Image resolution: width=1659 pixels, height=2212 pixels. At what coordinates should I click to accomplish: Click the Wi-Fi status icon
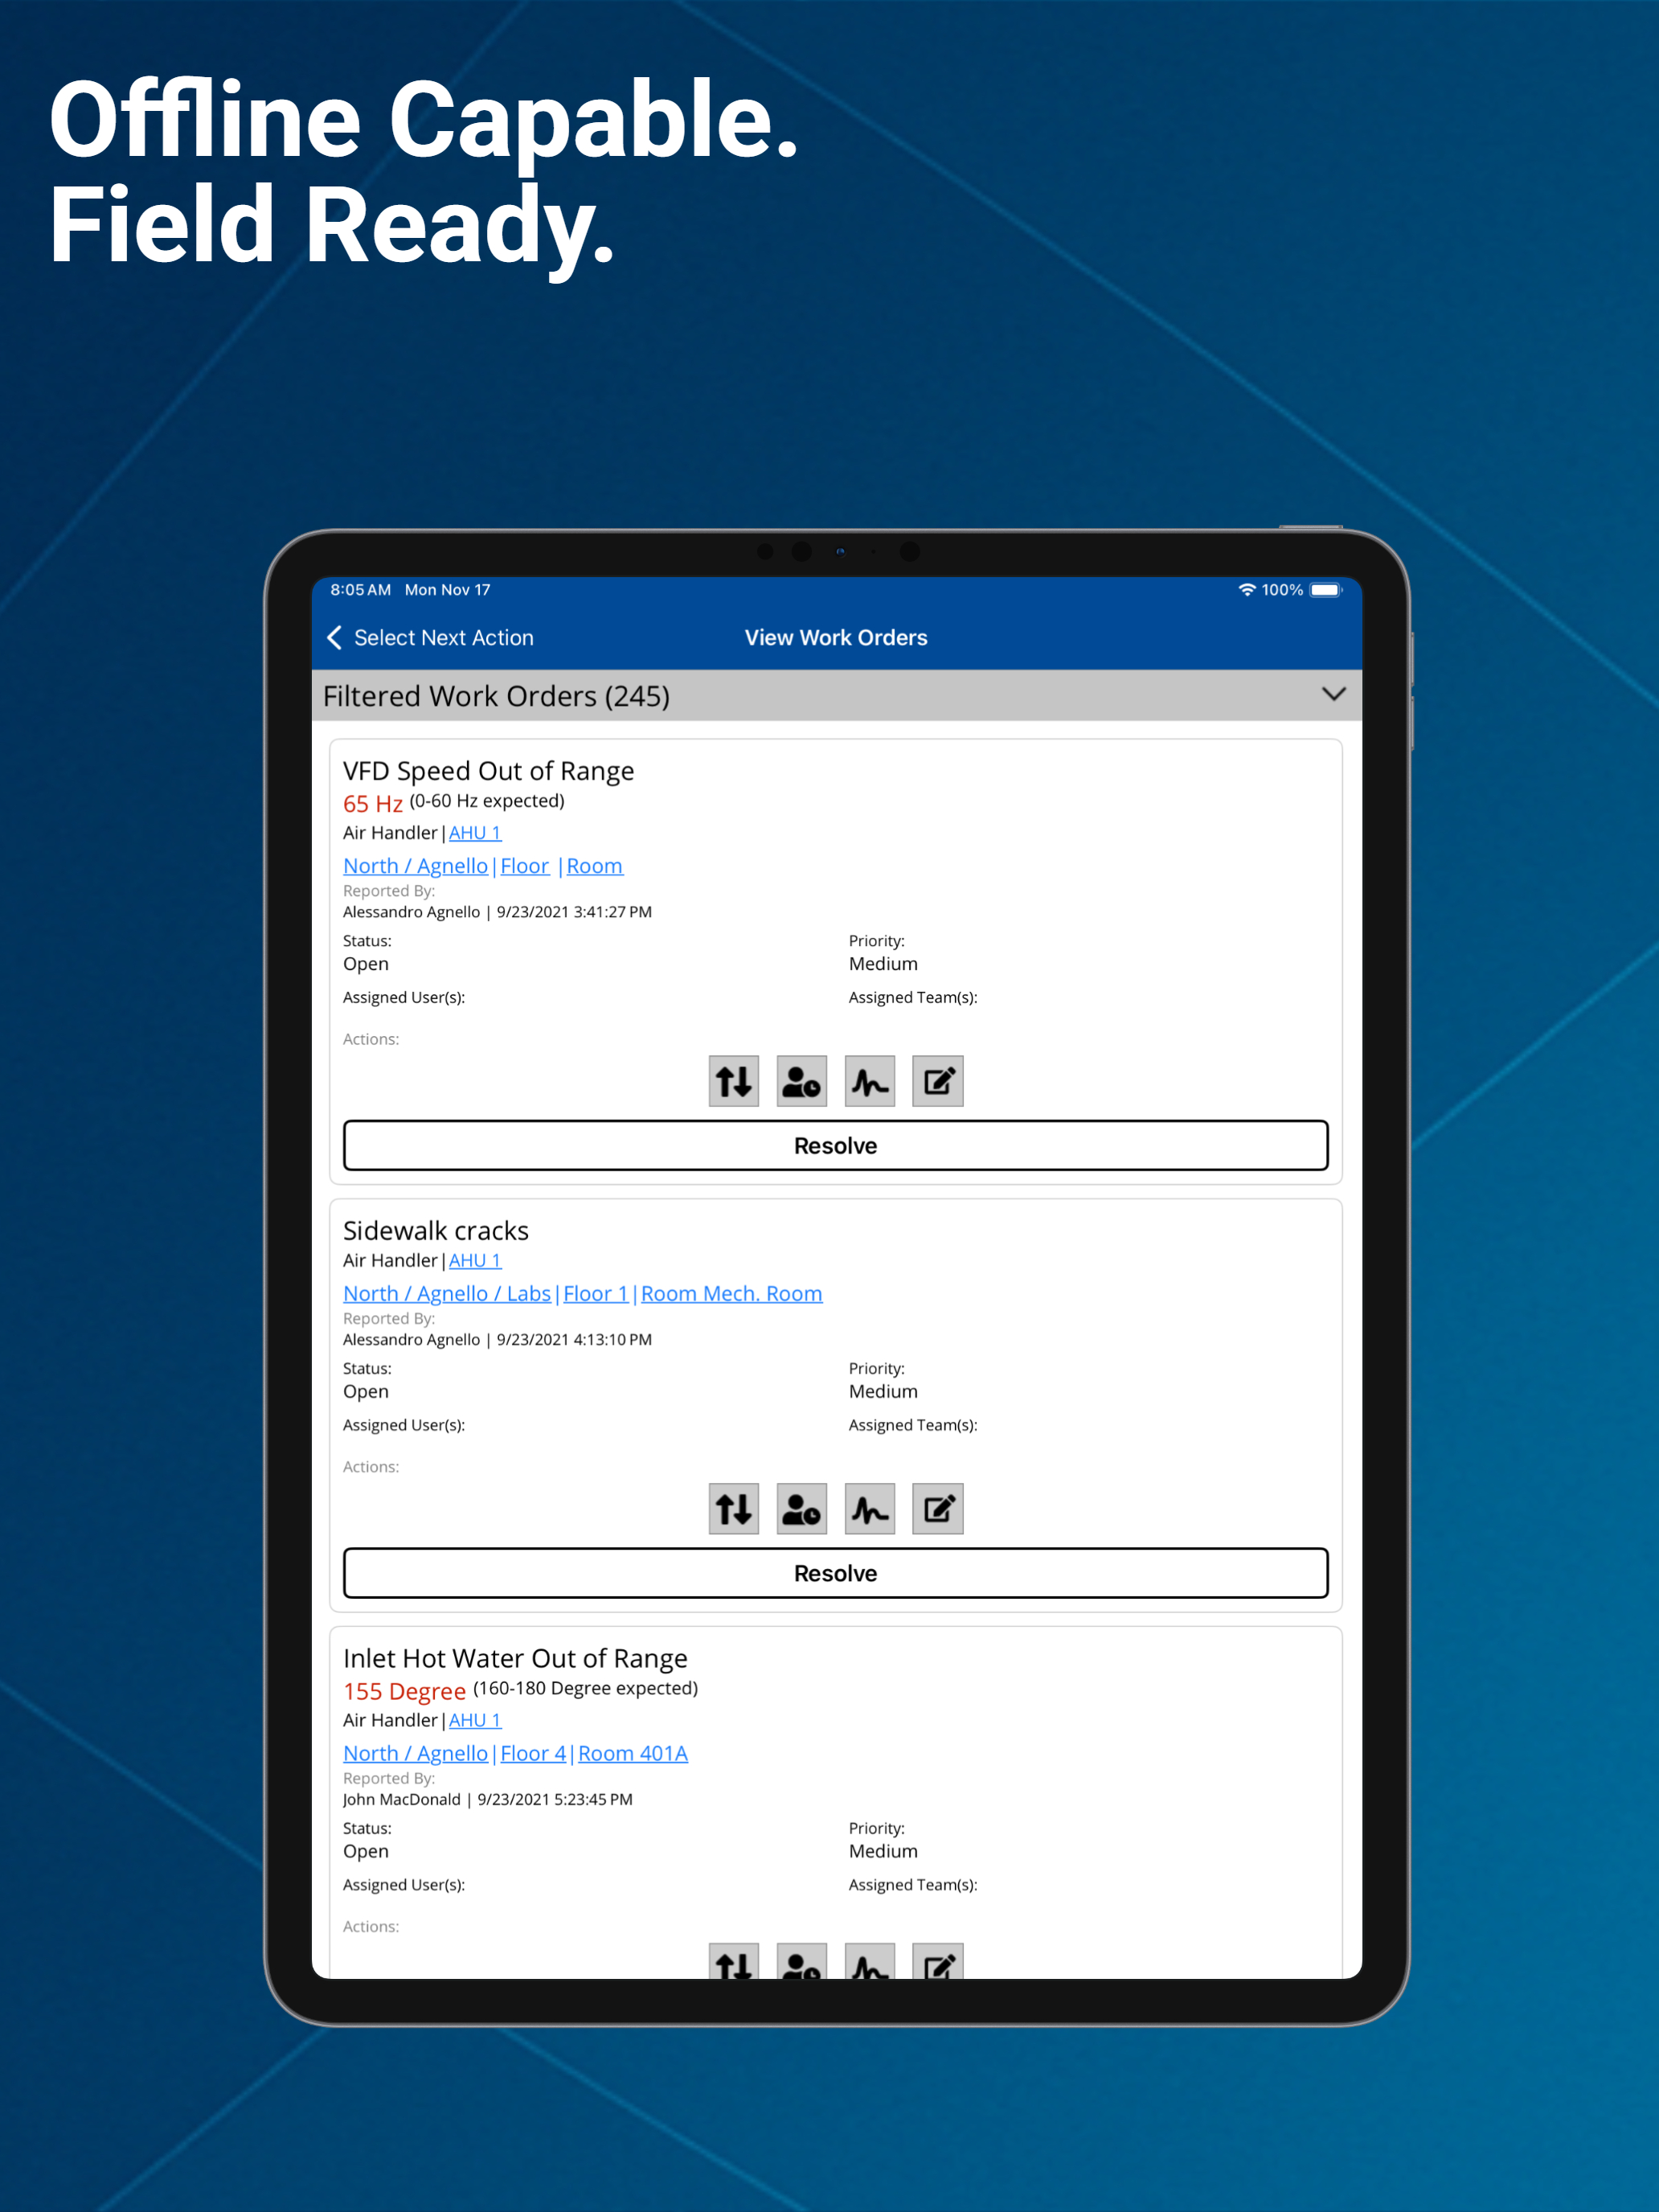click(1246, 590)
